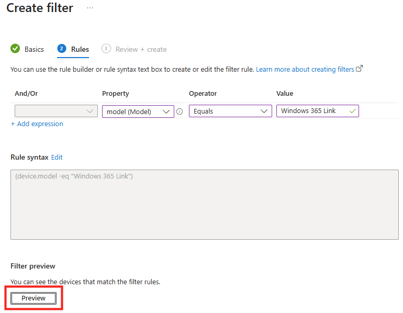Click the Create filter page heading
Screen dimensions: 403x313
coord(40,8)
